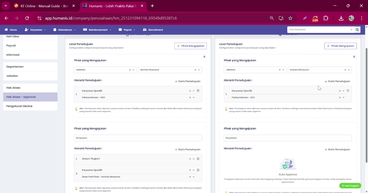Open browser downloads icon
The image size is (368, 193).
coord(341,18)
